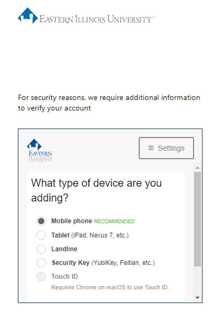The height and width of the screenshot is (321, 218).
Task: Click the green RECOMMENDED label
Action: (x=114, y=222)
